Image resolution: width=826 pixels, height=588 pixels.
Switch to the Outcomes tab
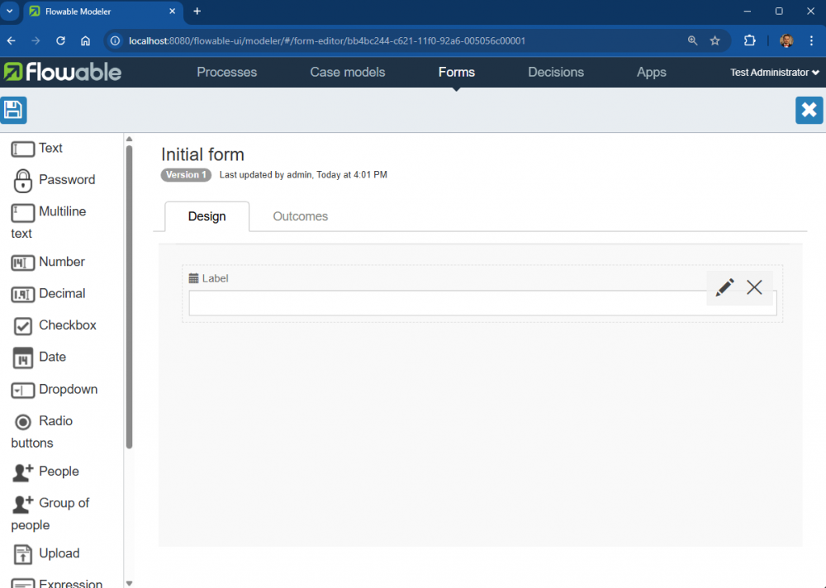300,216
